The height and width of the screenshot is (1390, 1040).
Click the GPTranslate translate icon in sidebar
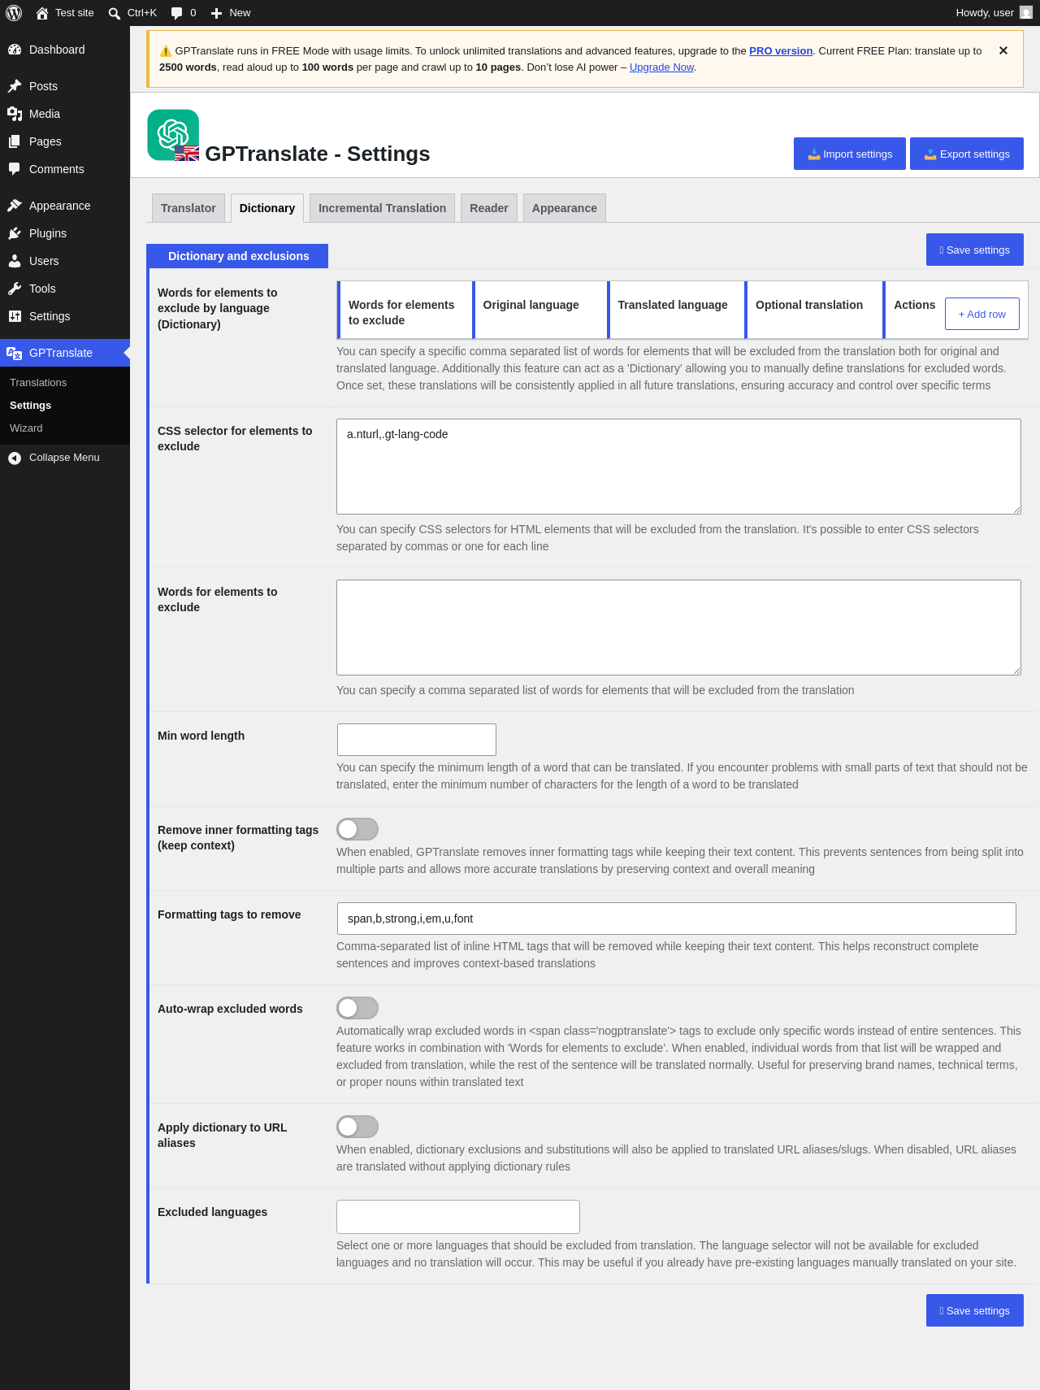(x=15, y=353)
